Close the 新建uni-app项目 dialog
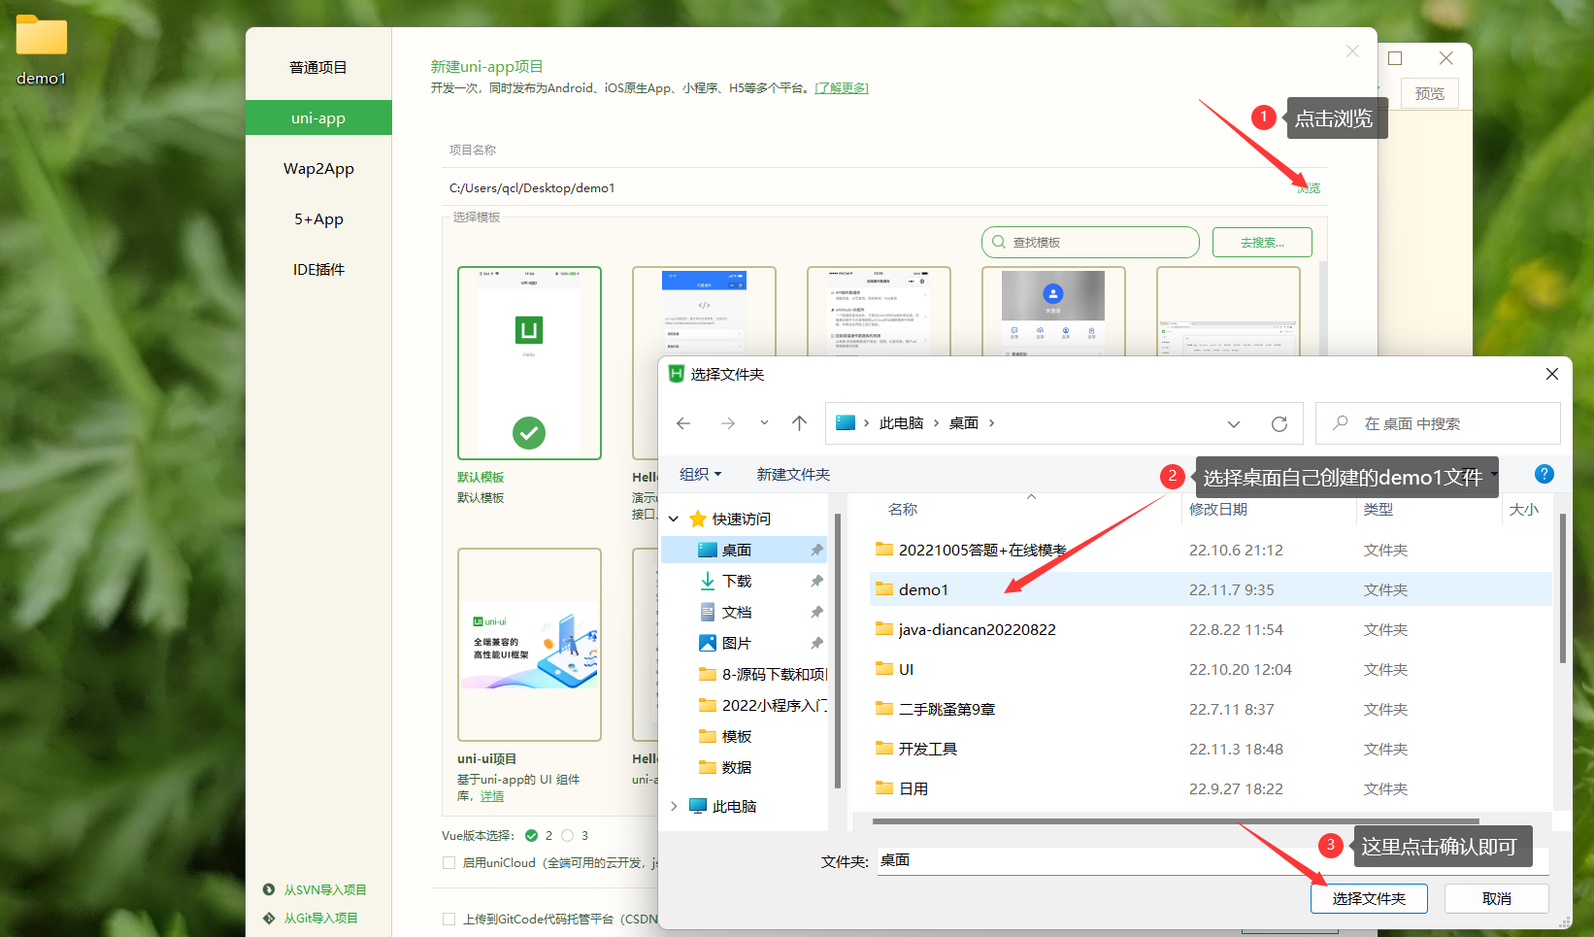Image resolution: width=1594 pixels, height=937 pixels. click(x=1352, y=51)
